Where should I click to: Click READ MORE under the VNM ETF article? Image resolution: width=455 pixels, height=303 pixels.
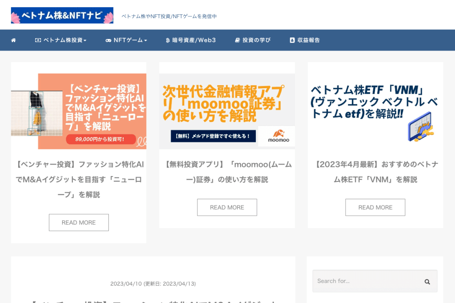[375, 208]
